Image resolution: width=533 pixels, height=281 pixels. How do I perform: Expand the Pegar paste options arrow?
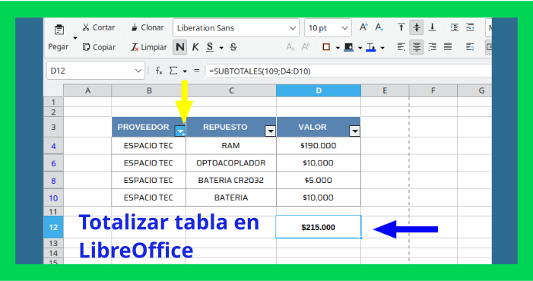click(x=75, y=38)
